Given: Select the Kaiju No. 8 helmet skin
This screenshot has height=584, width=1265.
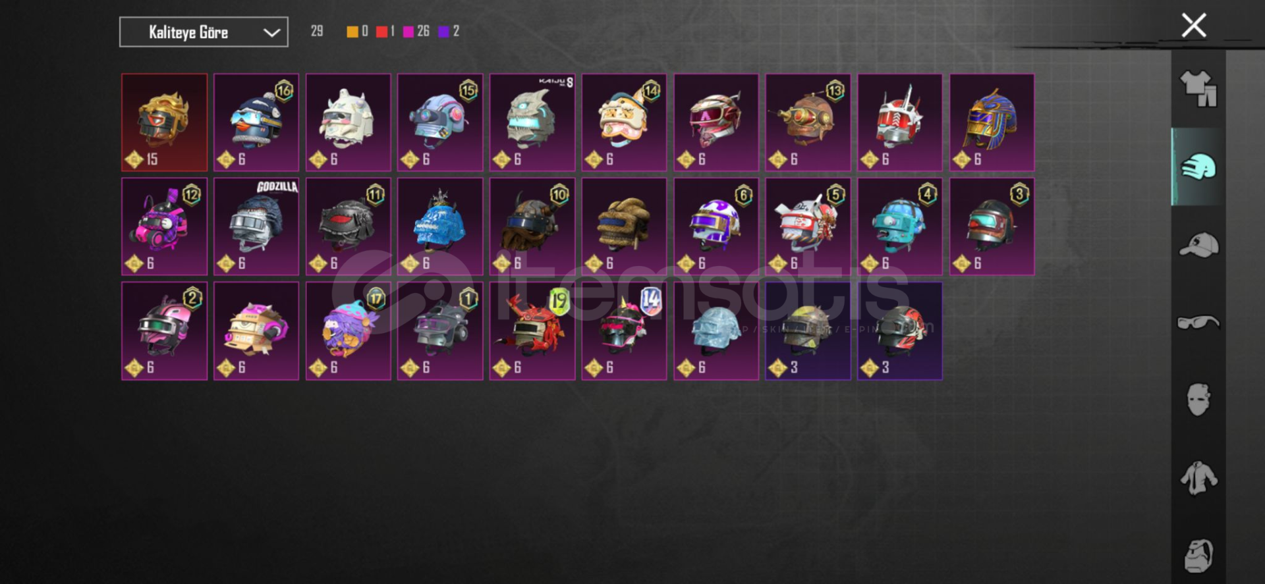Looking at the screenshot, I should click(532, 122).
